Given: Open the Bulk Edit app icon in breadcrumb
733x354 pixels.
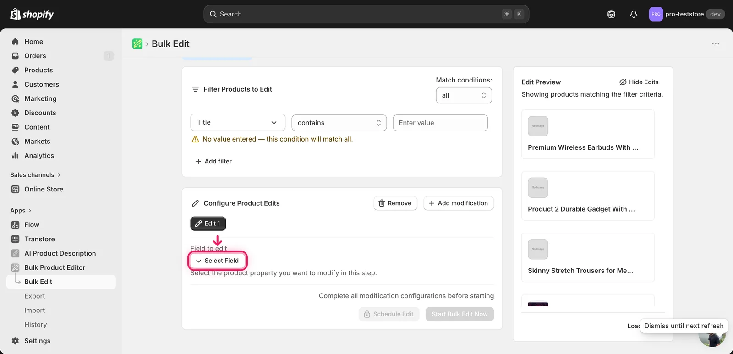Looking at the screenshot, I should click(137, 44).
